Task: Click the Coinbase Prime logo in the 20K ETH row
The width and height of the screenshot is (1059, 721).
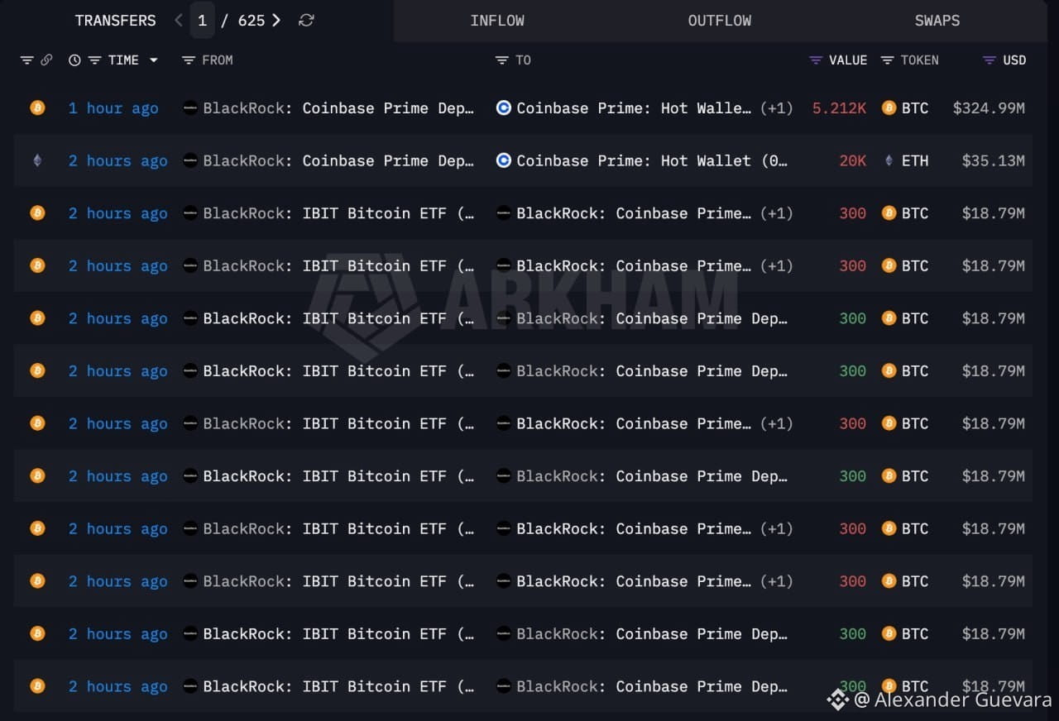Action: [x=503, y=160]
